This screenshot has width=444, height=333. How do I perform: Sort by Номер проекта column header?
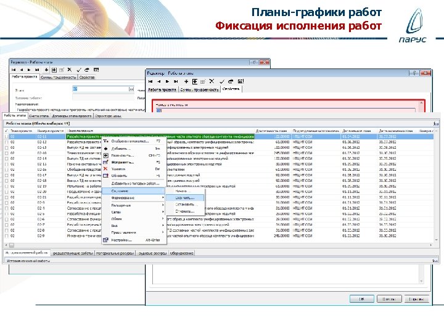click(x=51, y=131)
